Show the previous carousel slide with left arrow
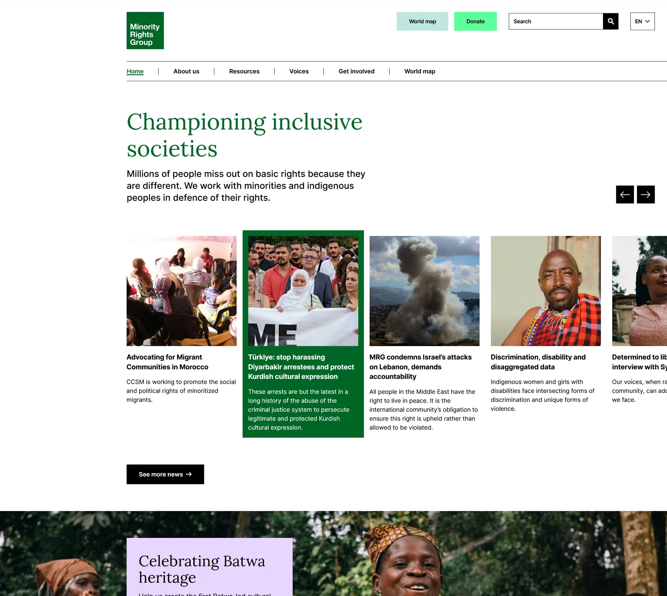The image size is (667, 596). click(625, 194)
